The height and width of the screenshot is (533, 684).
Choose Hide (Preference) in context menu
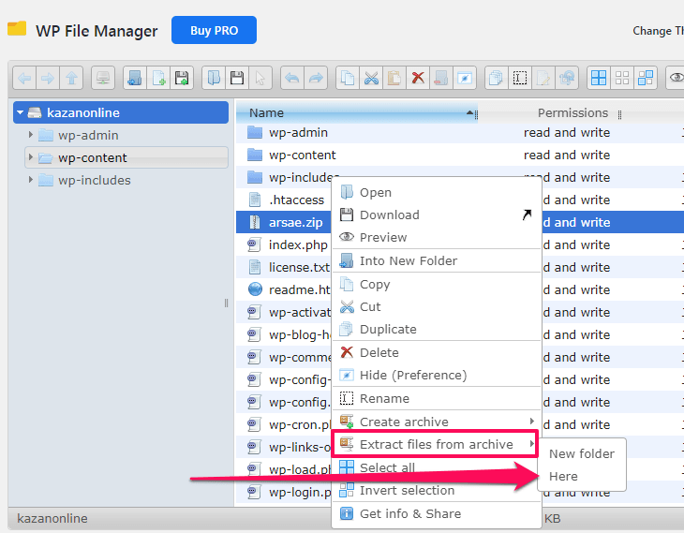point(437,375)
